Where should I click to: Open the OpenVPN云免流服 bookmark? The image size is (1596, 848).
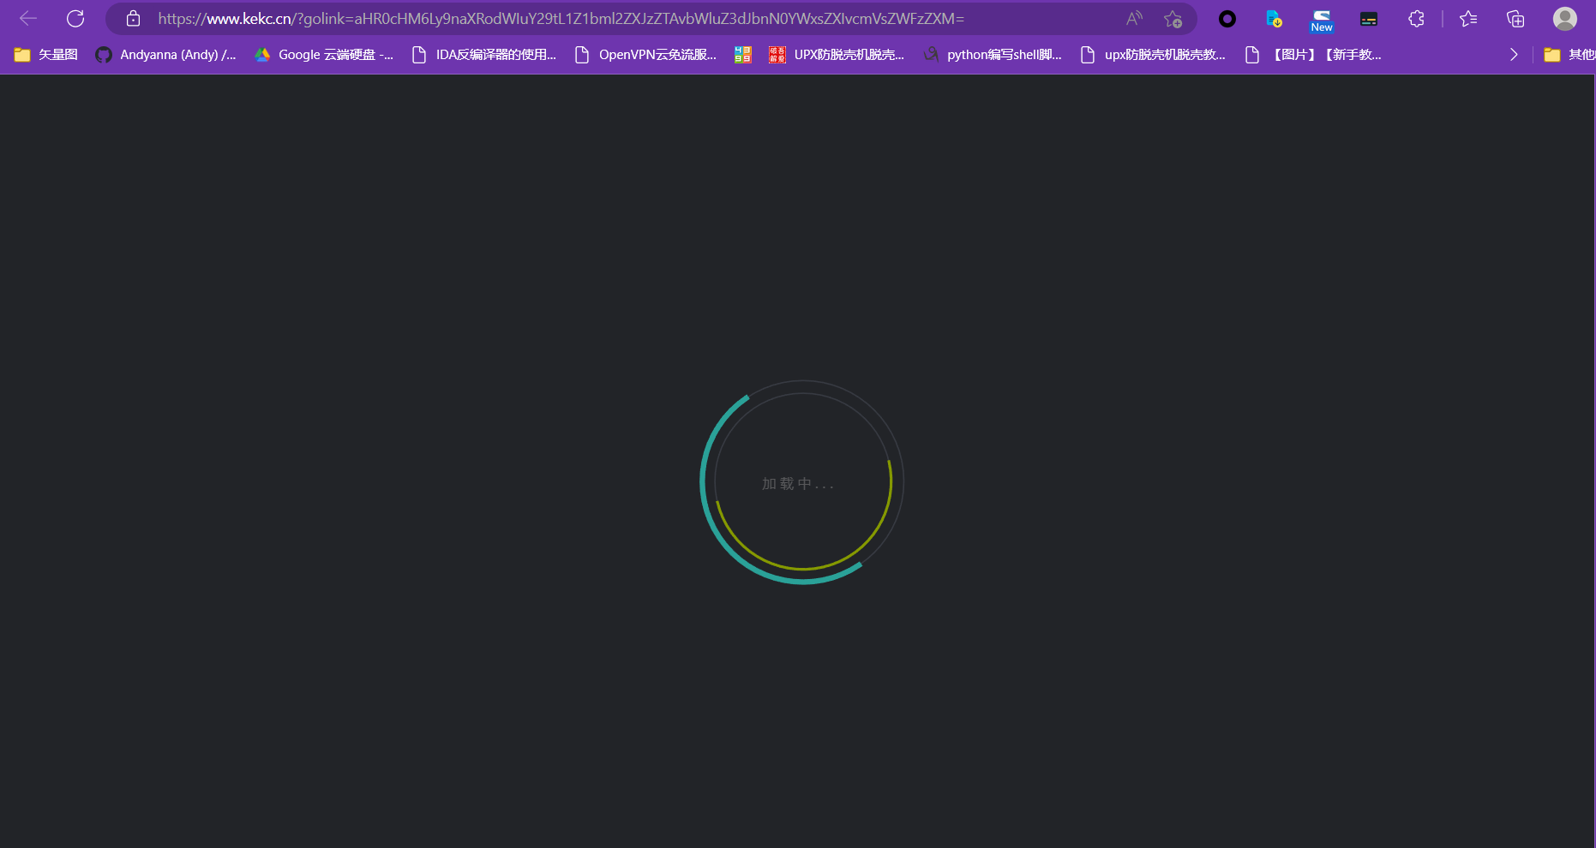(645, 55)
